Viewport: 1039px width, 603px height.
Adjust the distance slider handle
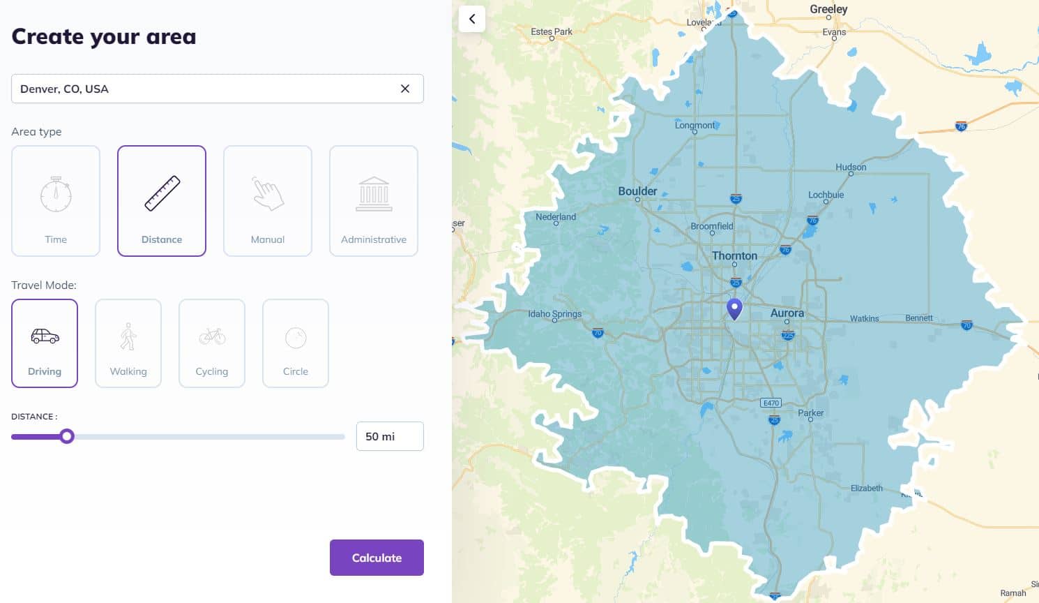pos(67,436)
